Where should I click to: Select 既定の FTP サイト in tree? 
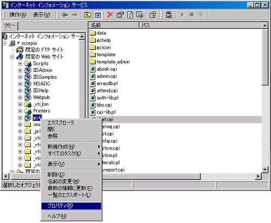[44, 50]
